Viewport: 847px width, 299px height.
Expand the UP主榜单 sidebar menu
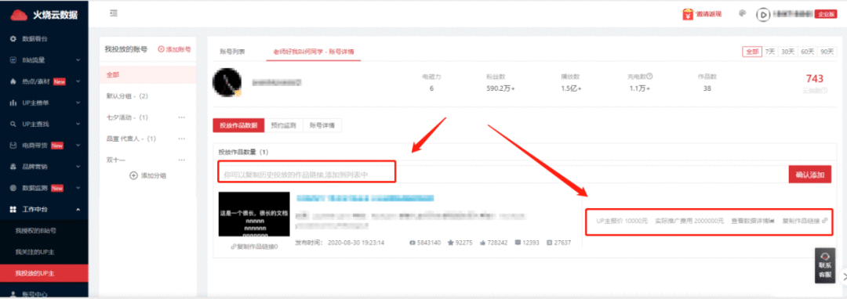(44, 103)
